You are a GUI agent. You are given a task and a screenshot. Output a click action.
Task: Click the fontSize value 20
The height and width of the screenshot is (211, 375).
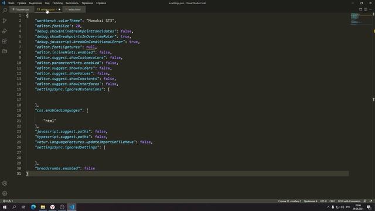78,26
